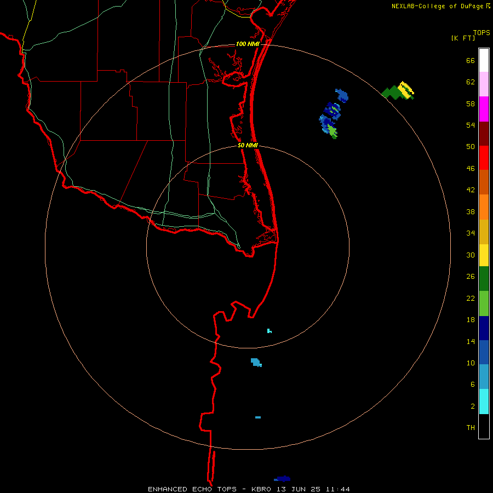Click the black TH threshold swatch

[484, 426]
